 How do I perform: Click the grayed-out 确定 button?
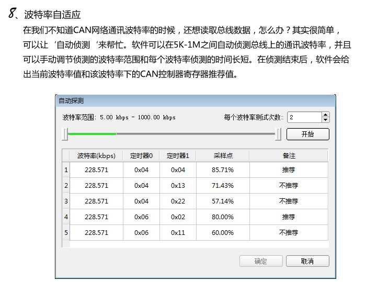[260, 261]
